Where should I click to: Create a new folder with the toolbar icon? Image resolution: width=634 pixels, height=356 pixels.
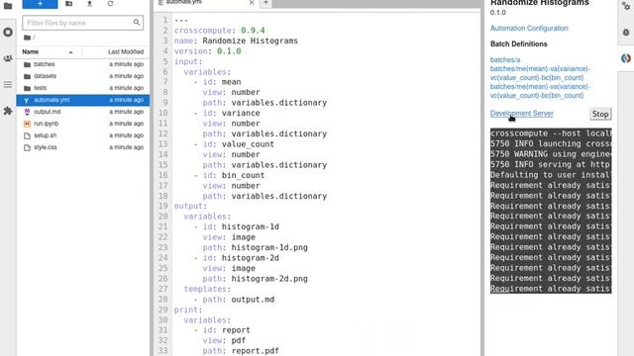68,4
